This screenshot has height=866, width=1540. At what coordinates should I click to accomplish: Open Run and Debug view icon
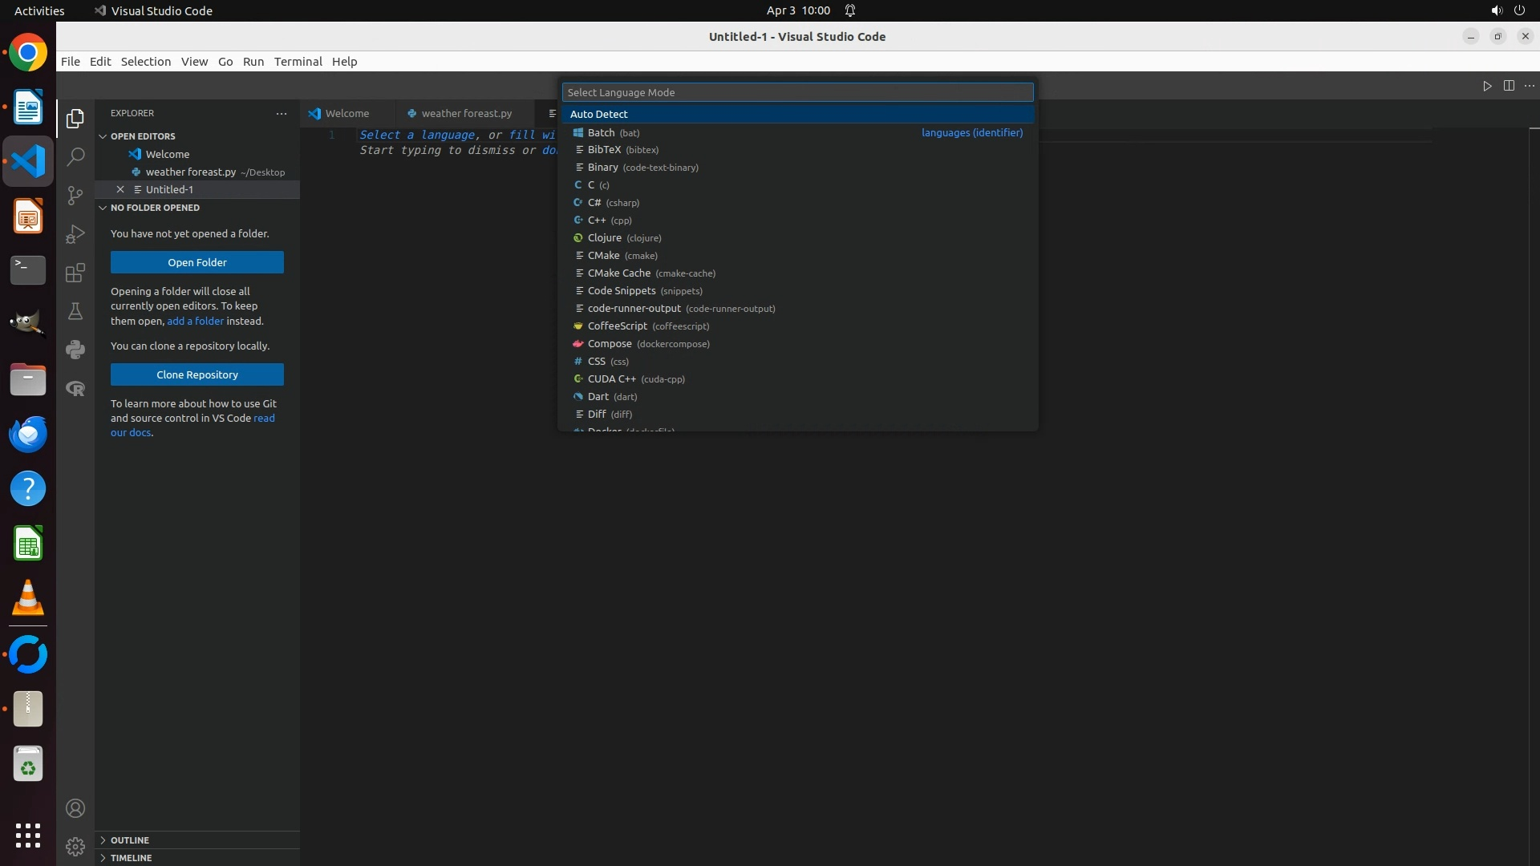click(75, 234)
